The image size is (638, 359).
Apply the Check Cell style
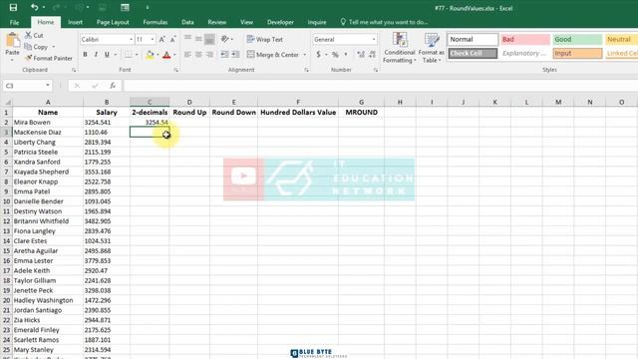pyautogui.click(x=473, y=53)
